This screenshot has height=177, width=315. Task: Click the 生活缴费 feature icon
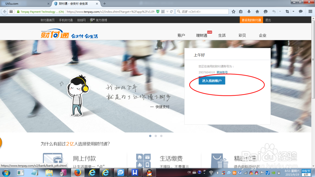point(143,161)
